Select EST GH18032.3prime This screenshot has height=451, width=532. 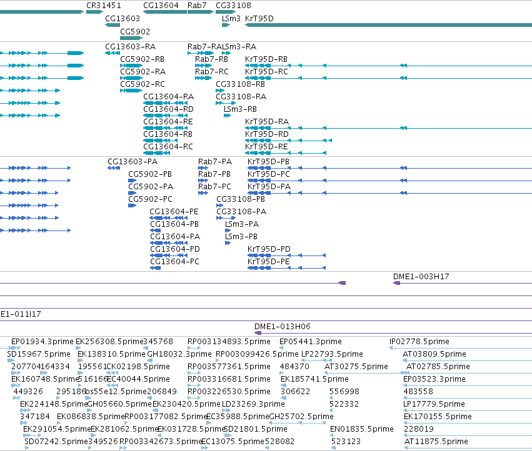pyautogui.click(x=179, y=354)
